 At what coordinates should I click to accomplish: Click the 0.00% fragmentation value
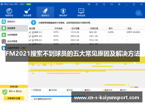coord(111,32)
